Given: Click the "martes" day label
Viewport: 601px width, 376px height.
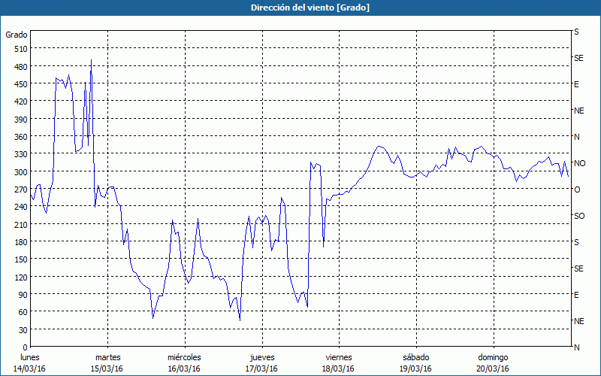Looking at the screenshot, I should coord(107,357).
